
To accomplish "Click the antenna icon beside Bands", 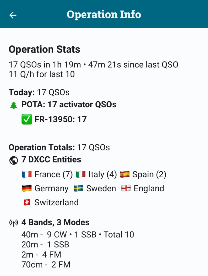I will click(13, 223).
